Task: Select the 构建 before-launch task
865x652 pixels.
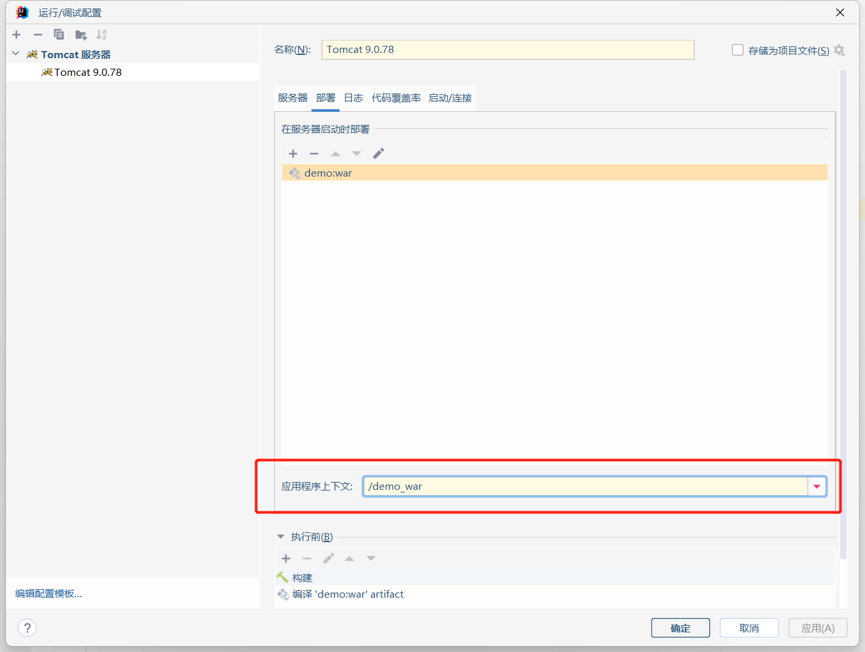Action: (555, 577)
